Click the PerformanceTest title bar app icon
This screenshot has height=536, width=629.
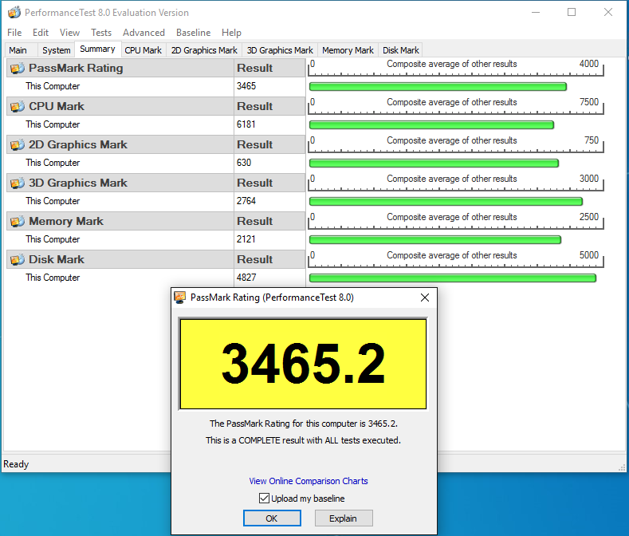14,13
